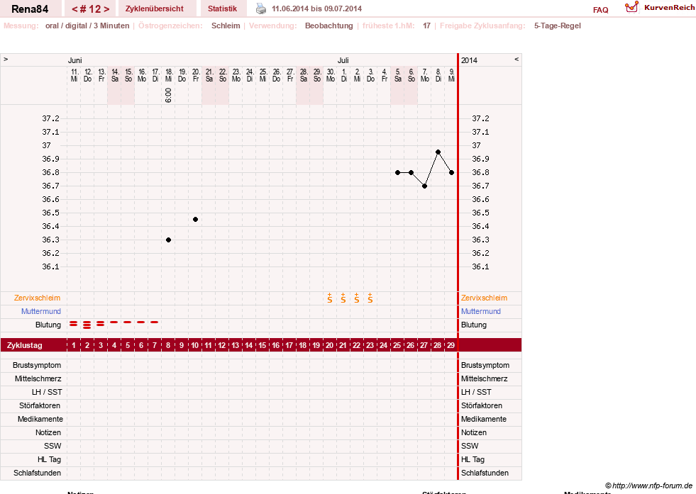The image size is (696, 494).
Task: Open Zyklenübersicht tab
Action: click(155, 9)
